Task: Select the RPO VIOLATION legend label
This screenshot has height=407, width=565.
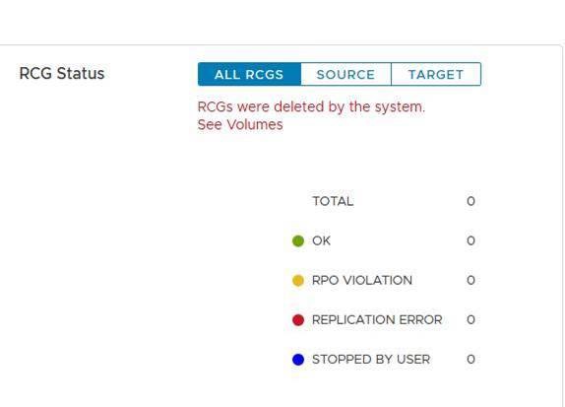Action: pyautogui.click(x=362, y=280)
